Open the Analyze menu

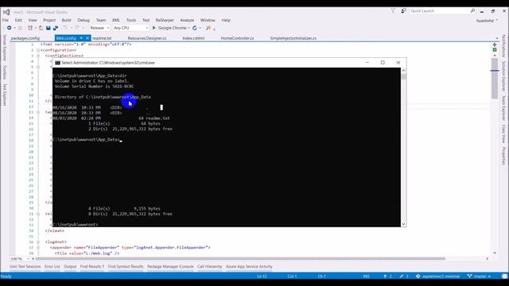click(187, 20)
